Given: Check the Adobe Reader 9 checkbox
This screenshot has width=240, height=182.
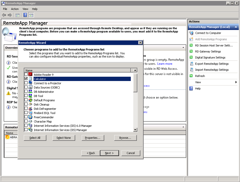Looking at the screenshot, I should click(26, 75).
